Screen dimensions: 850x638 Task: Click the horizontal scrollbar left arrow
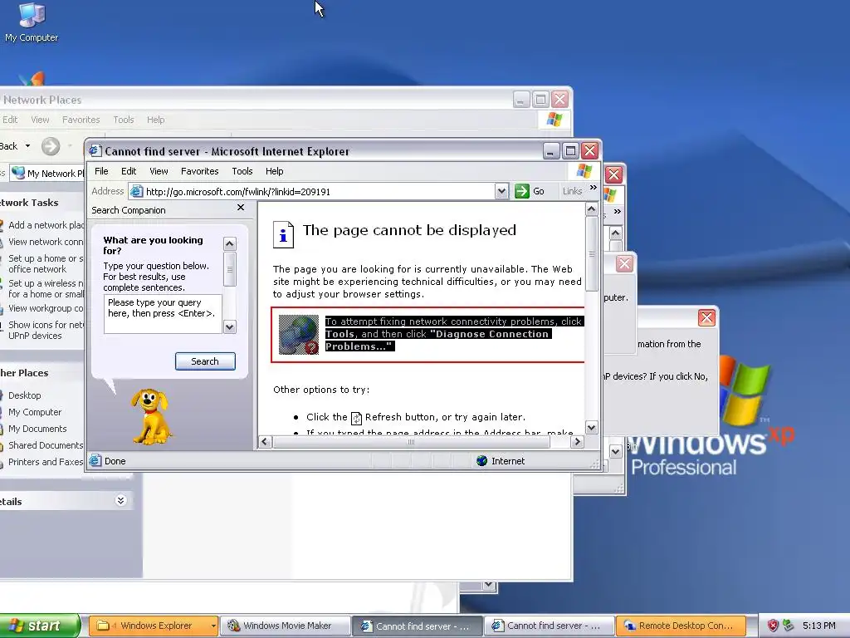tap(265, 442)
